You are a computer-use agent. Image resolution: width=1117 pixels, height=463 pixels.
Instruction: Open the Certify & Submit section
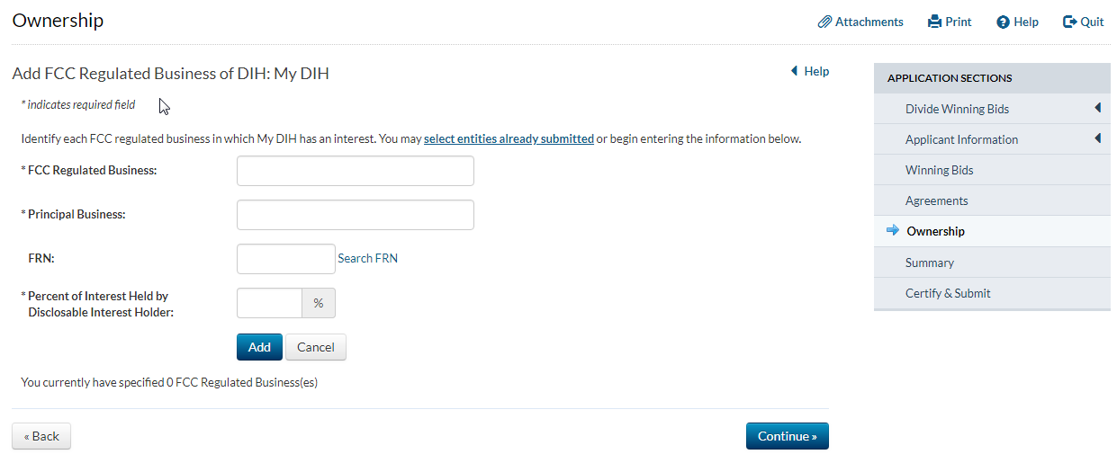(948, 293)
